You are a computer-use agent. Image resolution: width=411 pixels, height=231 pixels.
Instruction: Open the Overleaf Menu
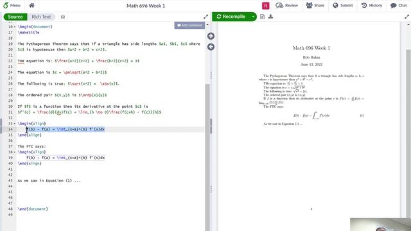click(x=12, y=6)
